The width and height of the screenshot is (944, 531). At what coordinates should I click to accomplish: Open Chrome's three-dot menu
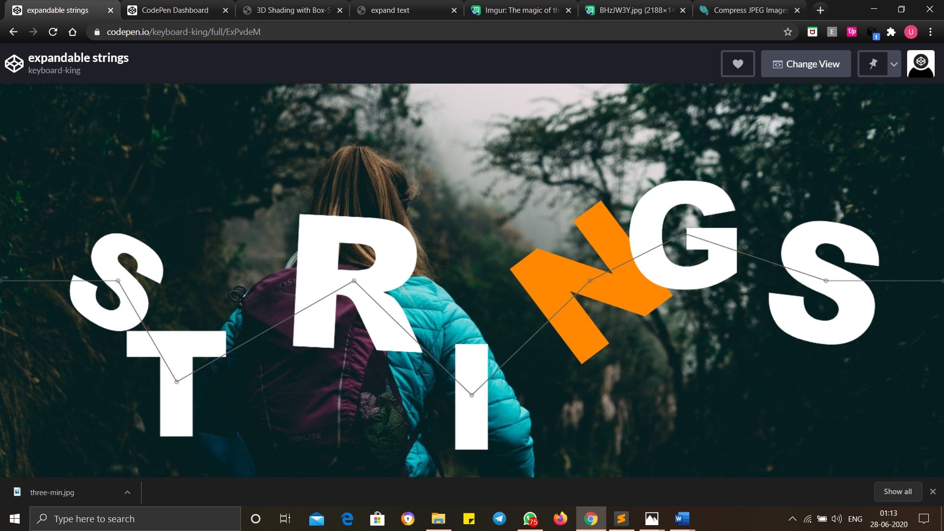click(x=930, y=32)
